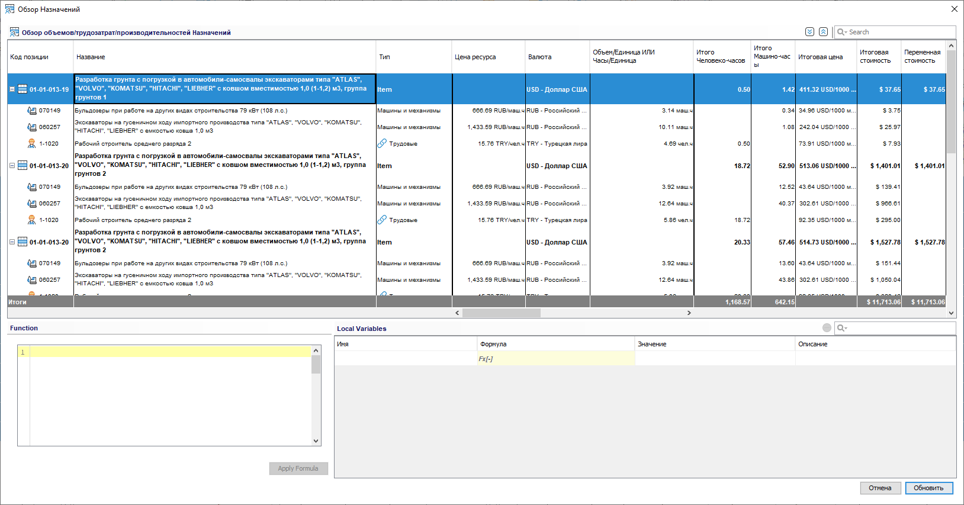This screenshot has height=505, width=964.
Task: Click the panel icon beside Обзор объемов heading
Action: tap(14, 32)
